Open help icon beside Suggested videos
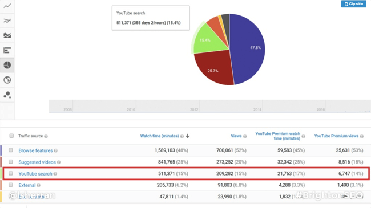 [59, 162]
